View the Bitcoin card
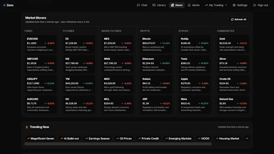The image size is (274, 154). [x=156, y=44]
